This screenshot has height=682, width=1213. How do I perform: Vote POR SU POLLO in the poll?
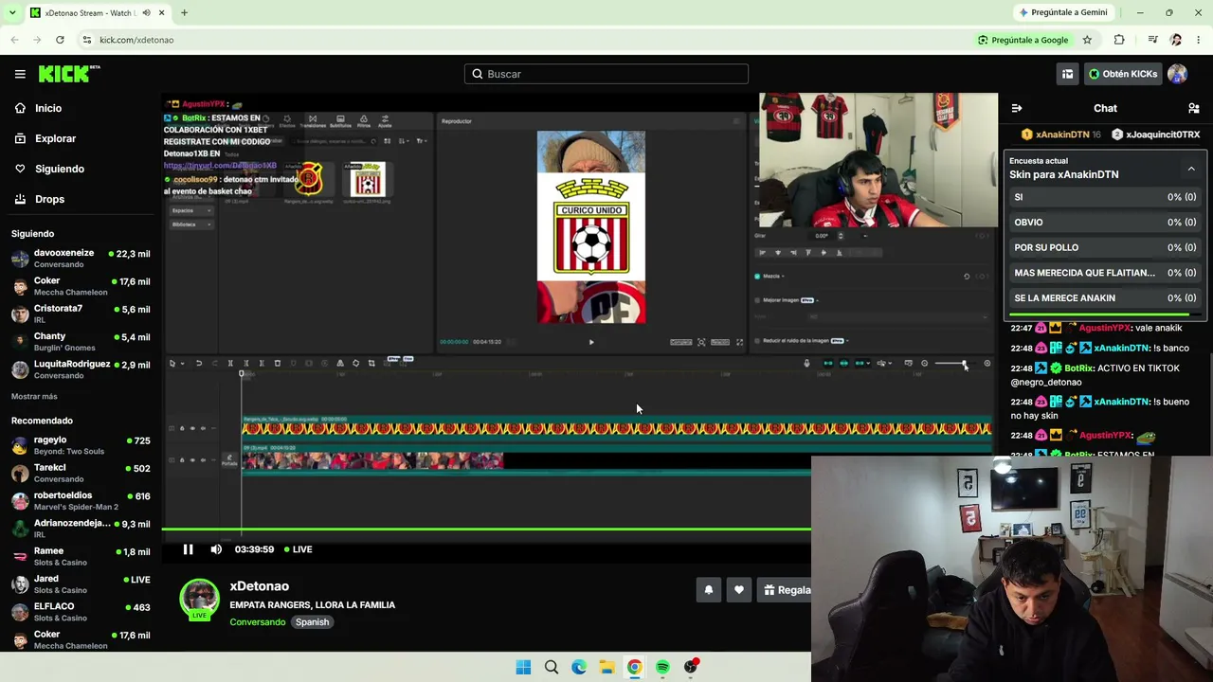tap(1105, 247)
